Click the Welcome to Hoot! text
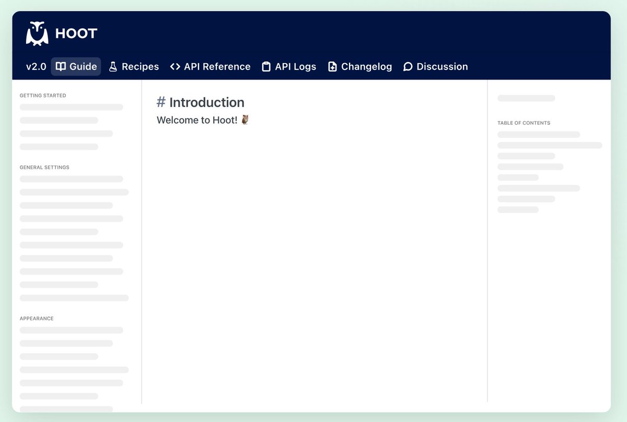The image size is (627, 422). coord(197,120)
